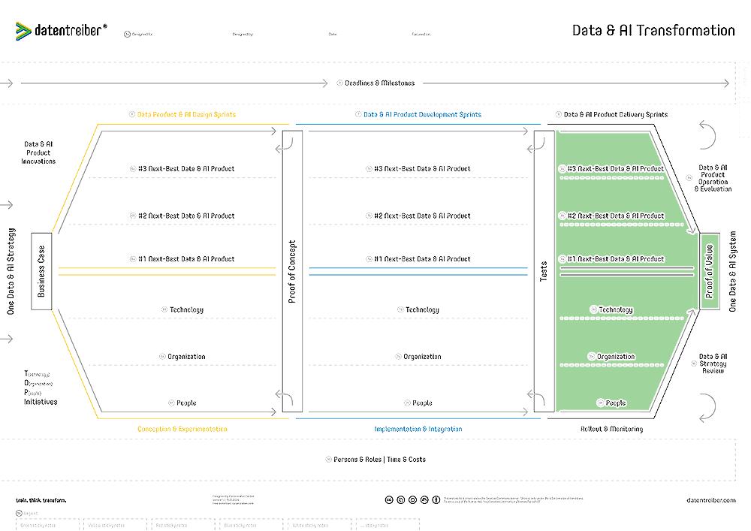This screenshot has height=531, width=751.
Task: Click the yellow 'Conception & Experimentation' label
Action: tap(182, 429)
